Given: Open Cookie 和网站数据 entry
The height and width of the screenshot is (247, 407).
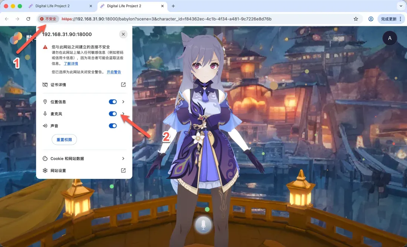Looking at the screenshot, I should pos(84,158).
